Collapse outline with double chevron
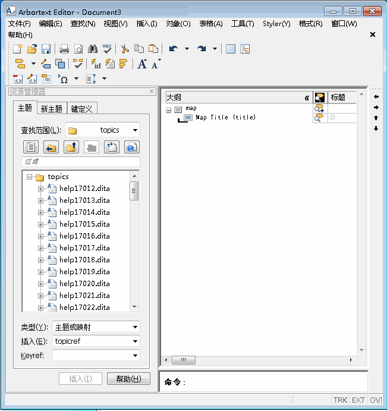 click(307, 98)
